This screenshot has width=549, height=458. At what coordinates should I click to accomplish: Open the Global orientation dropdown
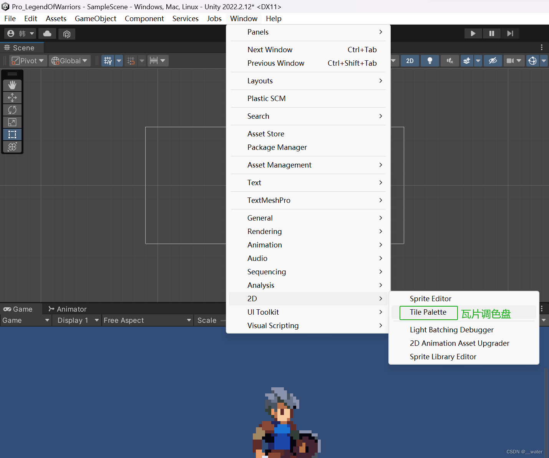(x=70, y=61)
